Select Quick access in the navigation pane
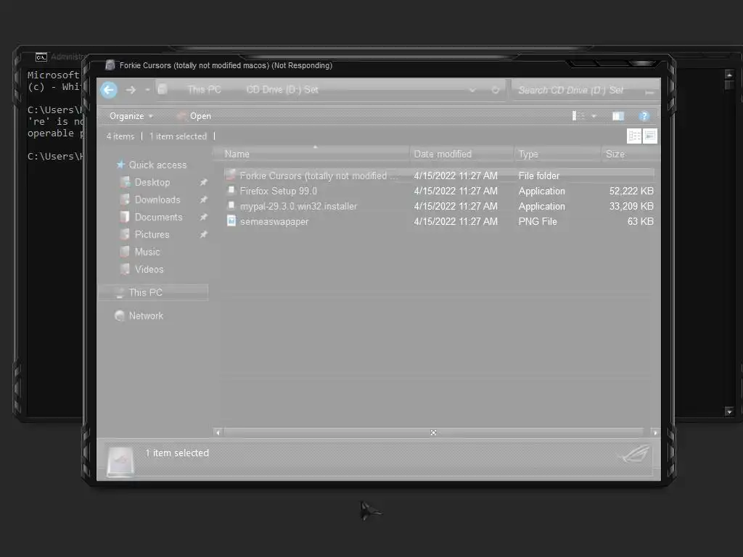This screenshot has width=743, height=557. [x=157, y=165]
